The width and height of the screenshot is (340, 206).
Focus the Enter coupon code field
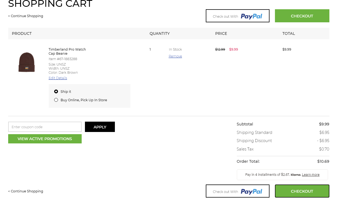tap(45, 127)
